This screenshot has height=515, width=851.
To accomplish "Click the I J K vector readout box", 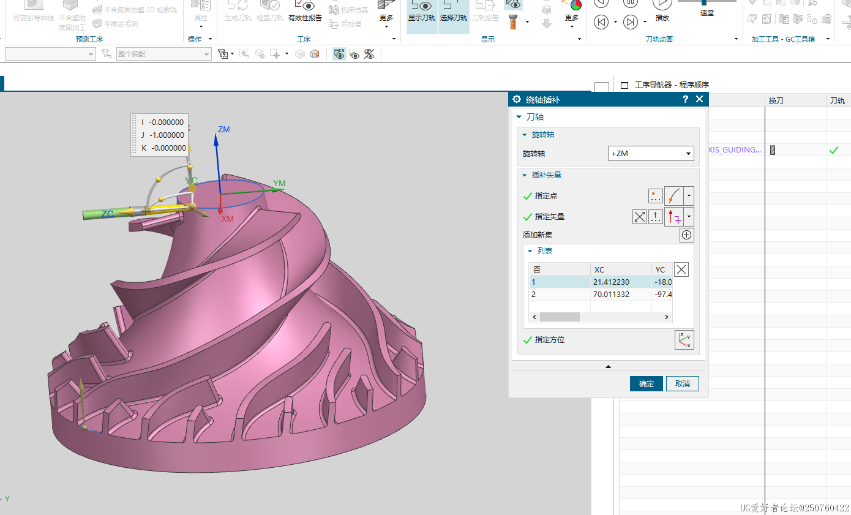I will (x=160, y=135).
